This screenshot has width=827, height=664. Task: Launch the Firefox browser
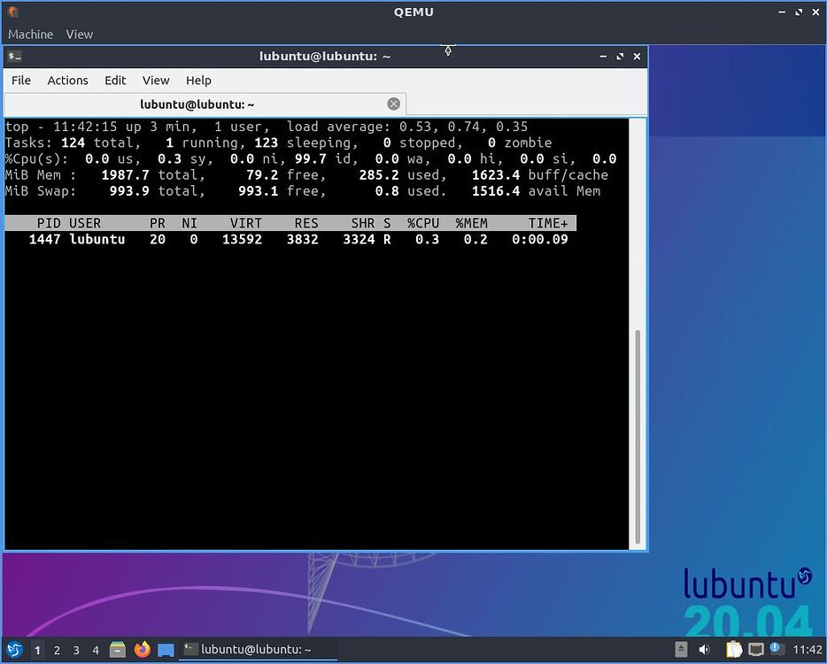[x=142, y=649]
